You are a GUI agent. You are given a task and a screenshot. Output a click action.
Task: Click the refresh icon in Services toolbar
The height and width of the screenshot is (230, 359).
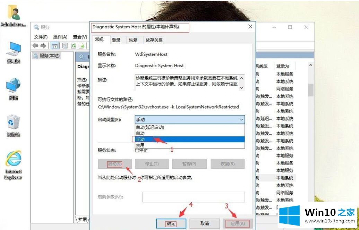(x=73, y=46)
